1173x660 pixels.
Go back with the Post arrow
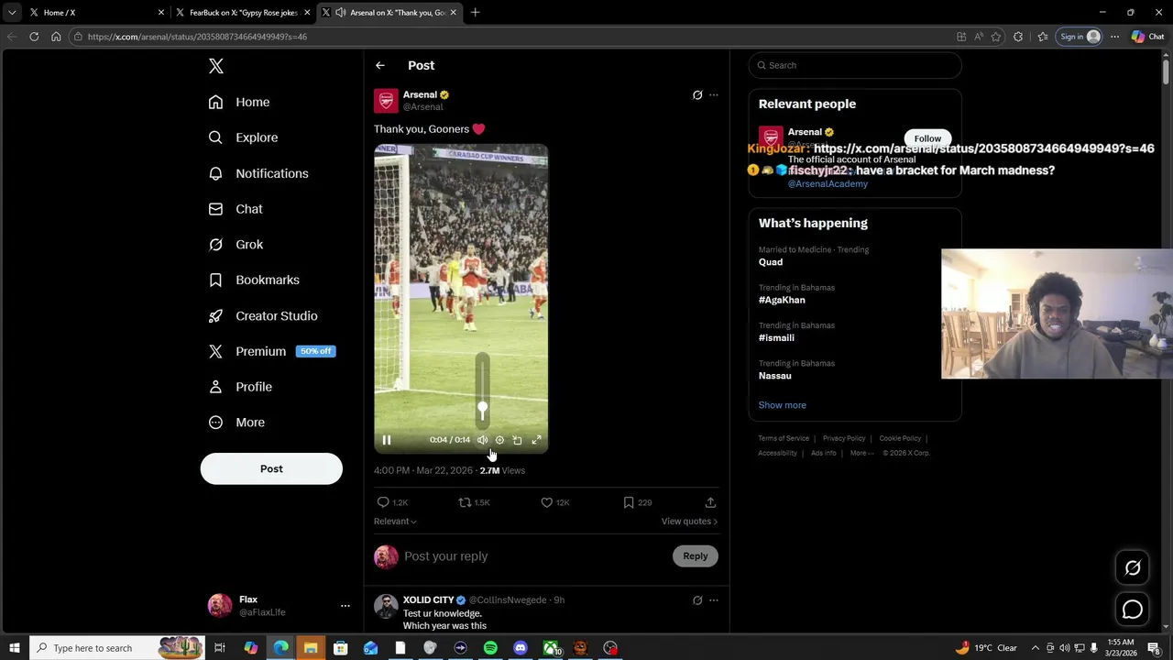coord(379,65)
